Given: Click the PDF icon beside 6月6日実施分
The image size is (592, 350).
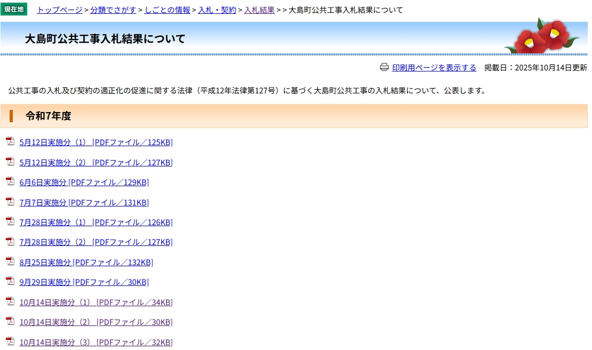Looking at the screenshot, I should tap(10, 181).
